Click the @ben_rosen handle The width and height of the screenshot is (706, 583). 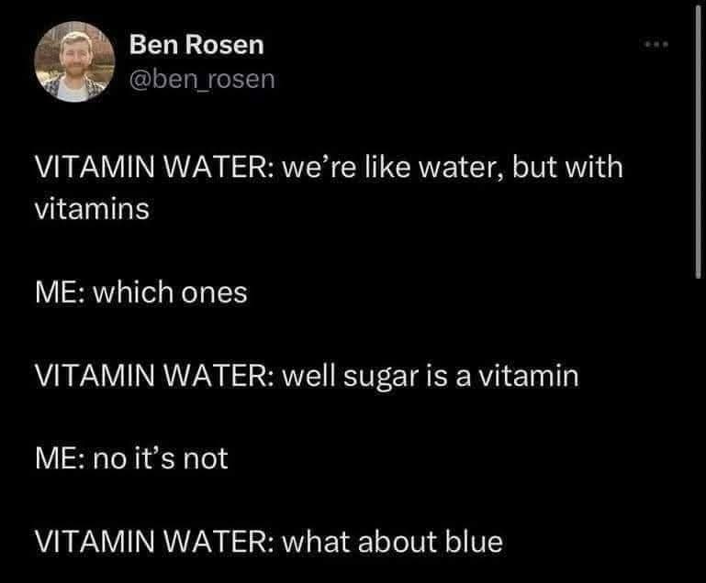coord(202,79)
